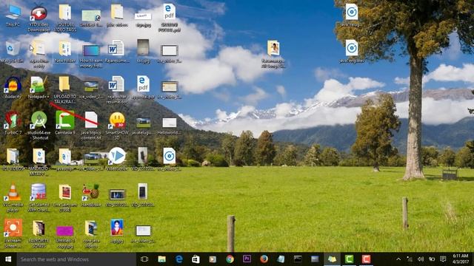This screenshot has height=266, width=474.
Task: Launch the TurboC 7 shortcut
Action: [13, 123]
